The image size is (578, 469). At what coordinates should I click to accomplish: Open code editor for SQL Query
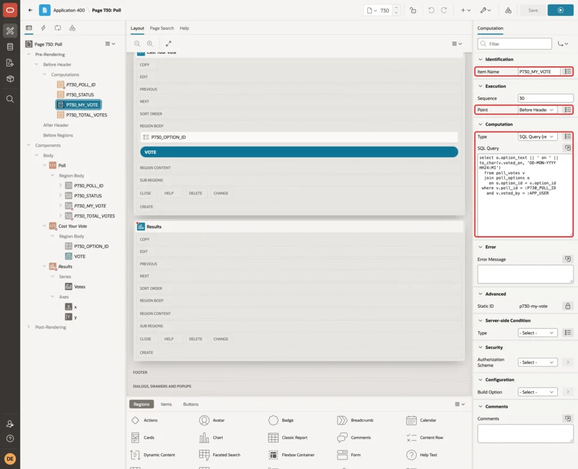pyautogui.click(x=568, y=148)
